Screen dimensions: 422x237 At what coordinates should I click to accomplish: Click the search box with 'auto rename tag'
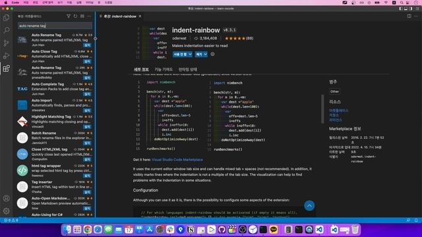(x=55, y=26)
